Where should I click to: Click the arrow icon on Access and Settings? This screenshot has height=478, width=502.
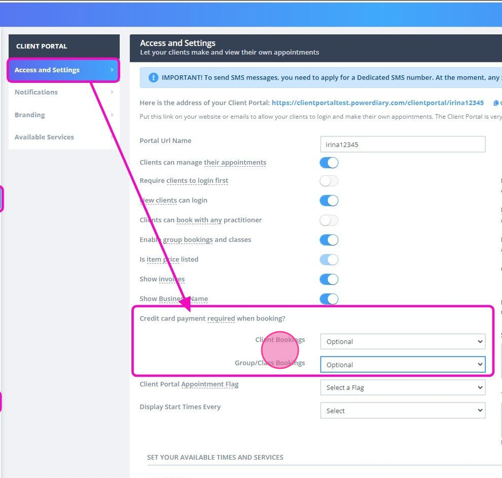112,70
